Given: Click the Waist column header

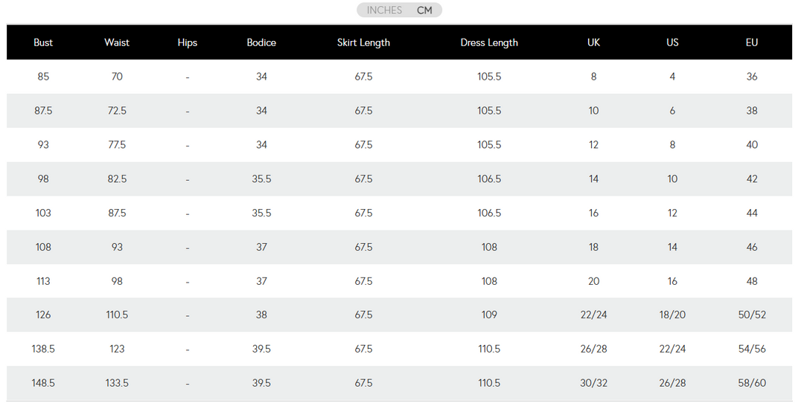Looking at the screenshot, I should 117,42.
